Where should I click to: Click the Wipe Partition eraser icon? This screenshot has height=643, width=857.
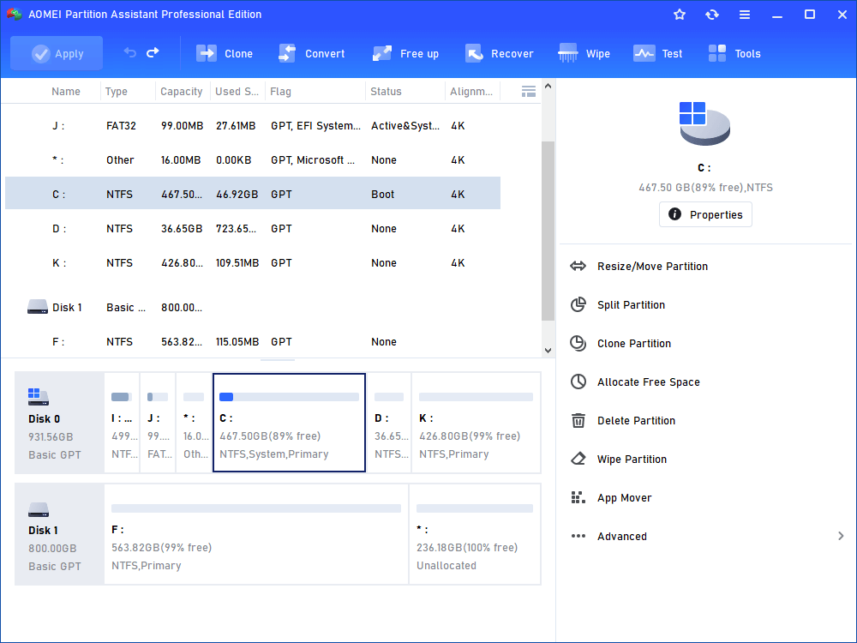click(578, 459)
